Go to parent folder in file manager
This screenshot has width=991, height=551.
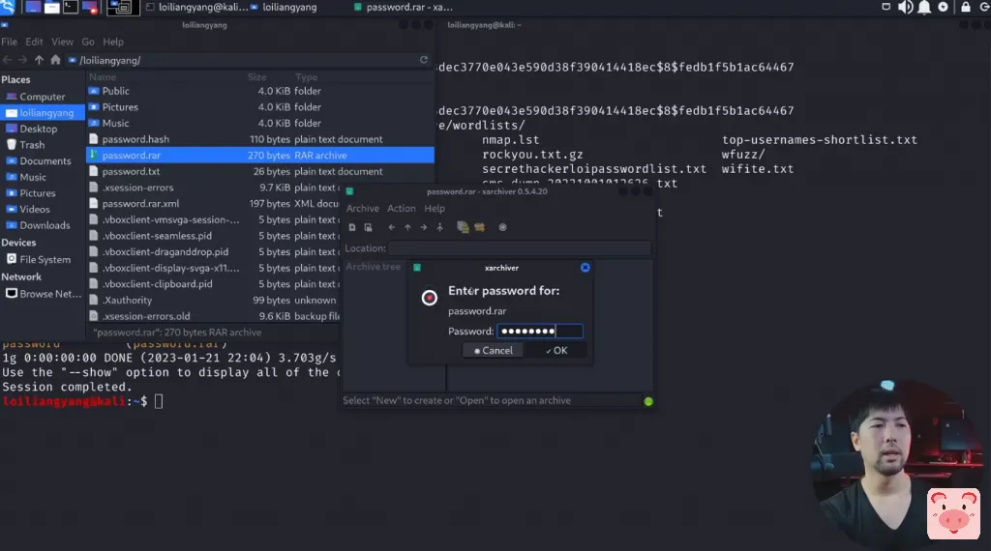point(39,60)
